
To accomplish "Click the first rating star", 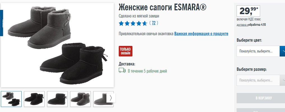I will click(121, 23).
